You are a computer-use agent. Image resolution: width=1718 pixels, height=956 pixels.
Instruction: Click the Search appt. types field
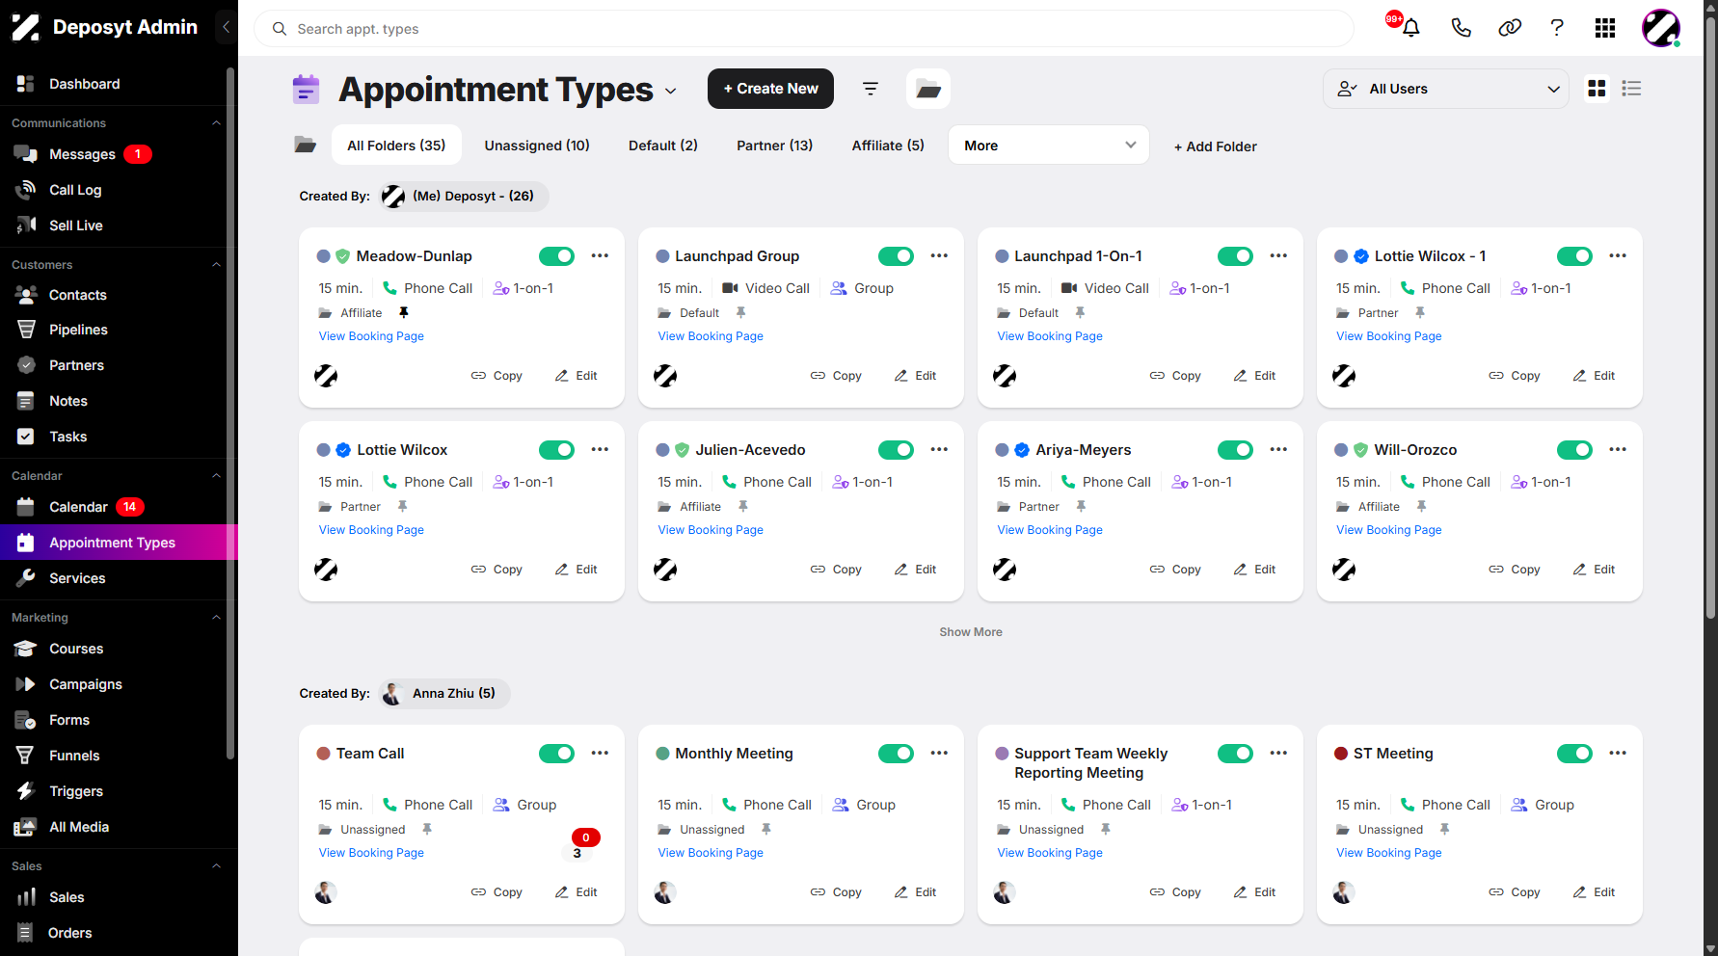(804, 29)
